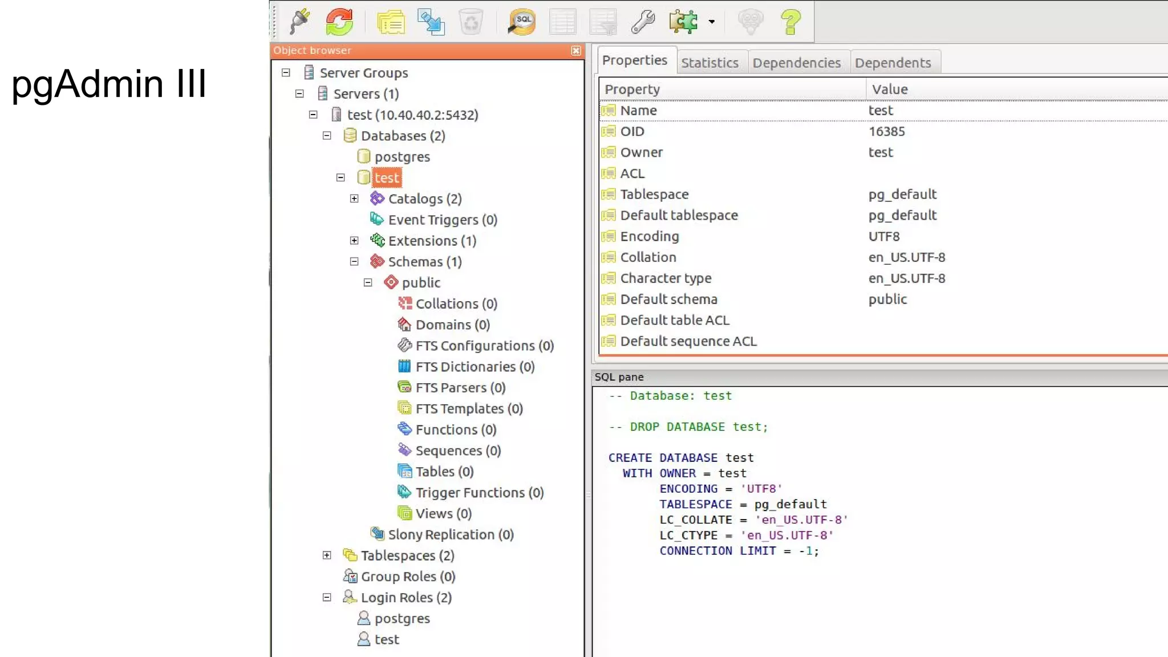Expand the Catalogs (2) node
Viewport: 1168px width, 657px height.
[x=354, y=198]
